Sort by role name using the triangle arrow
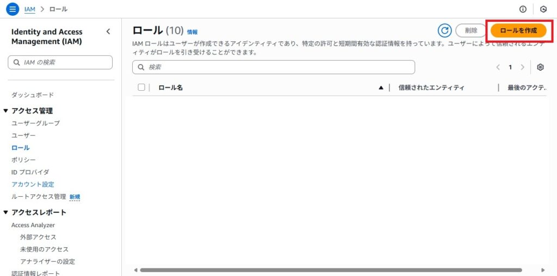The image size is (557, 276). pos(381,87)
